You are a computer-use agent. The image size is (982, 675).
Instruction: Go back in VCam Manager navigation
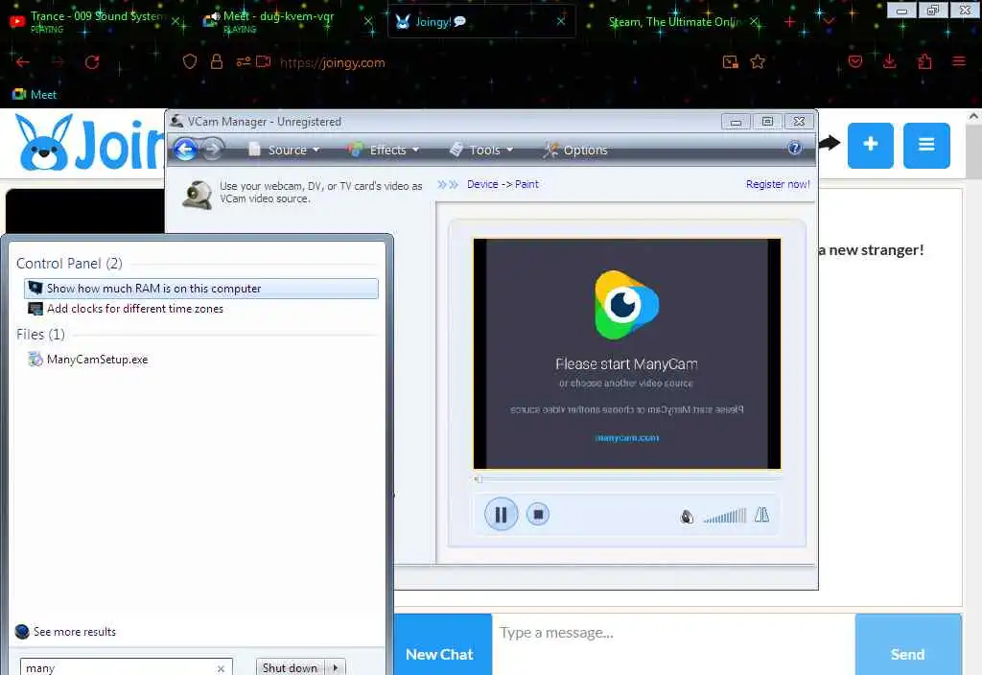[185, 149]
